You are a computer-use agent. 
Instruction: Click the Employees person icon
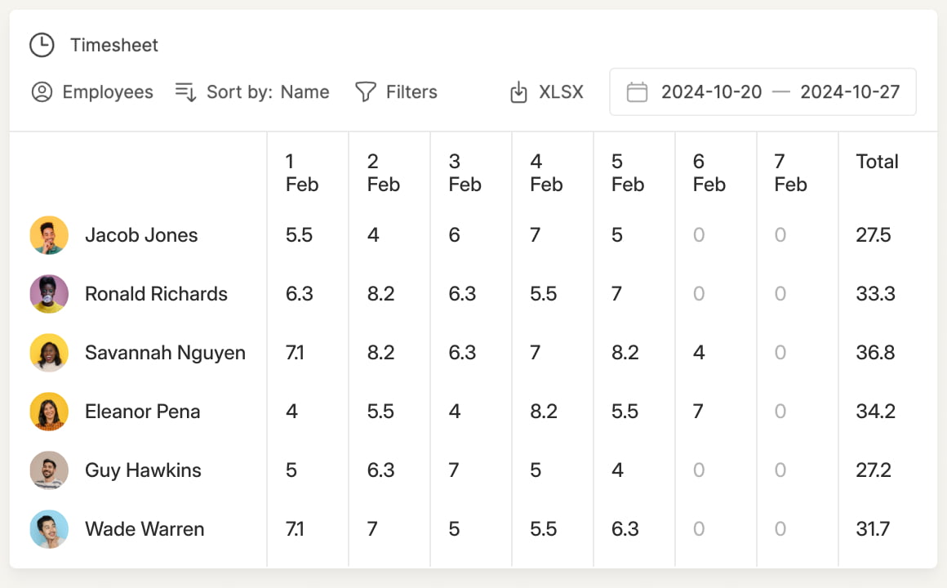click(x=42, y=91)
